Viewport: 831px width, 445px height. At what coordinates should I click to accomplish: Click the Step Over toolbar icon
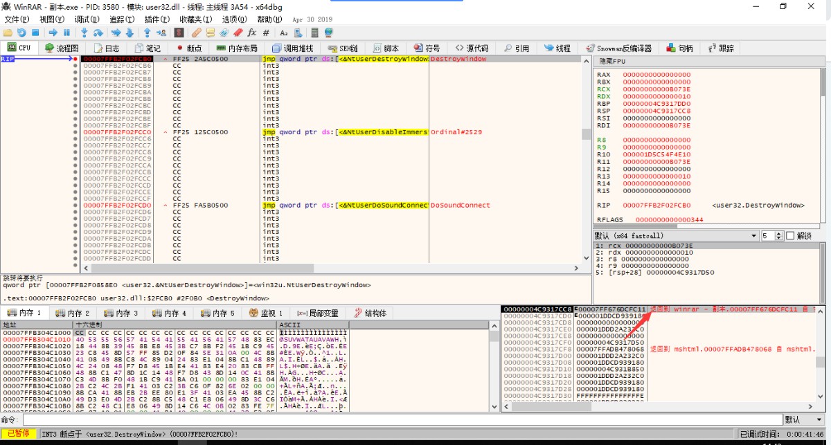coord(98,33)
